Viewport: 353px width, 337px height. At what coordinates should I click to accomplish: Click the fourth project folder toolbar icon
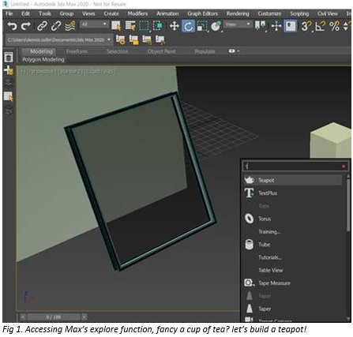(160, 39)
